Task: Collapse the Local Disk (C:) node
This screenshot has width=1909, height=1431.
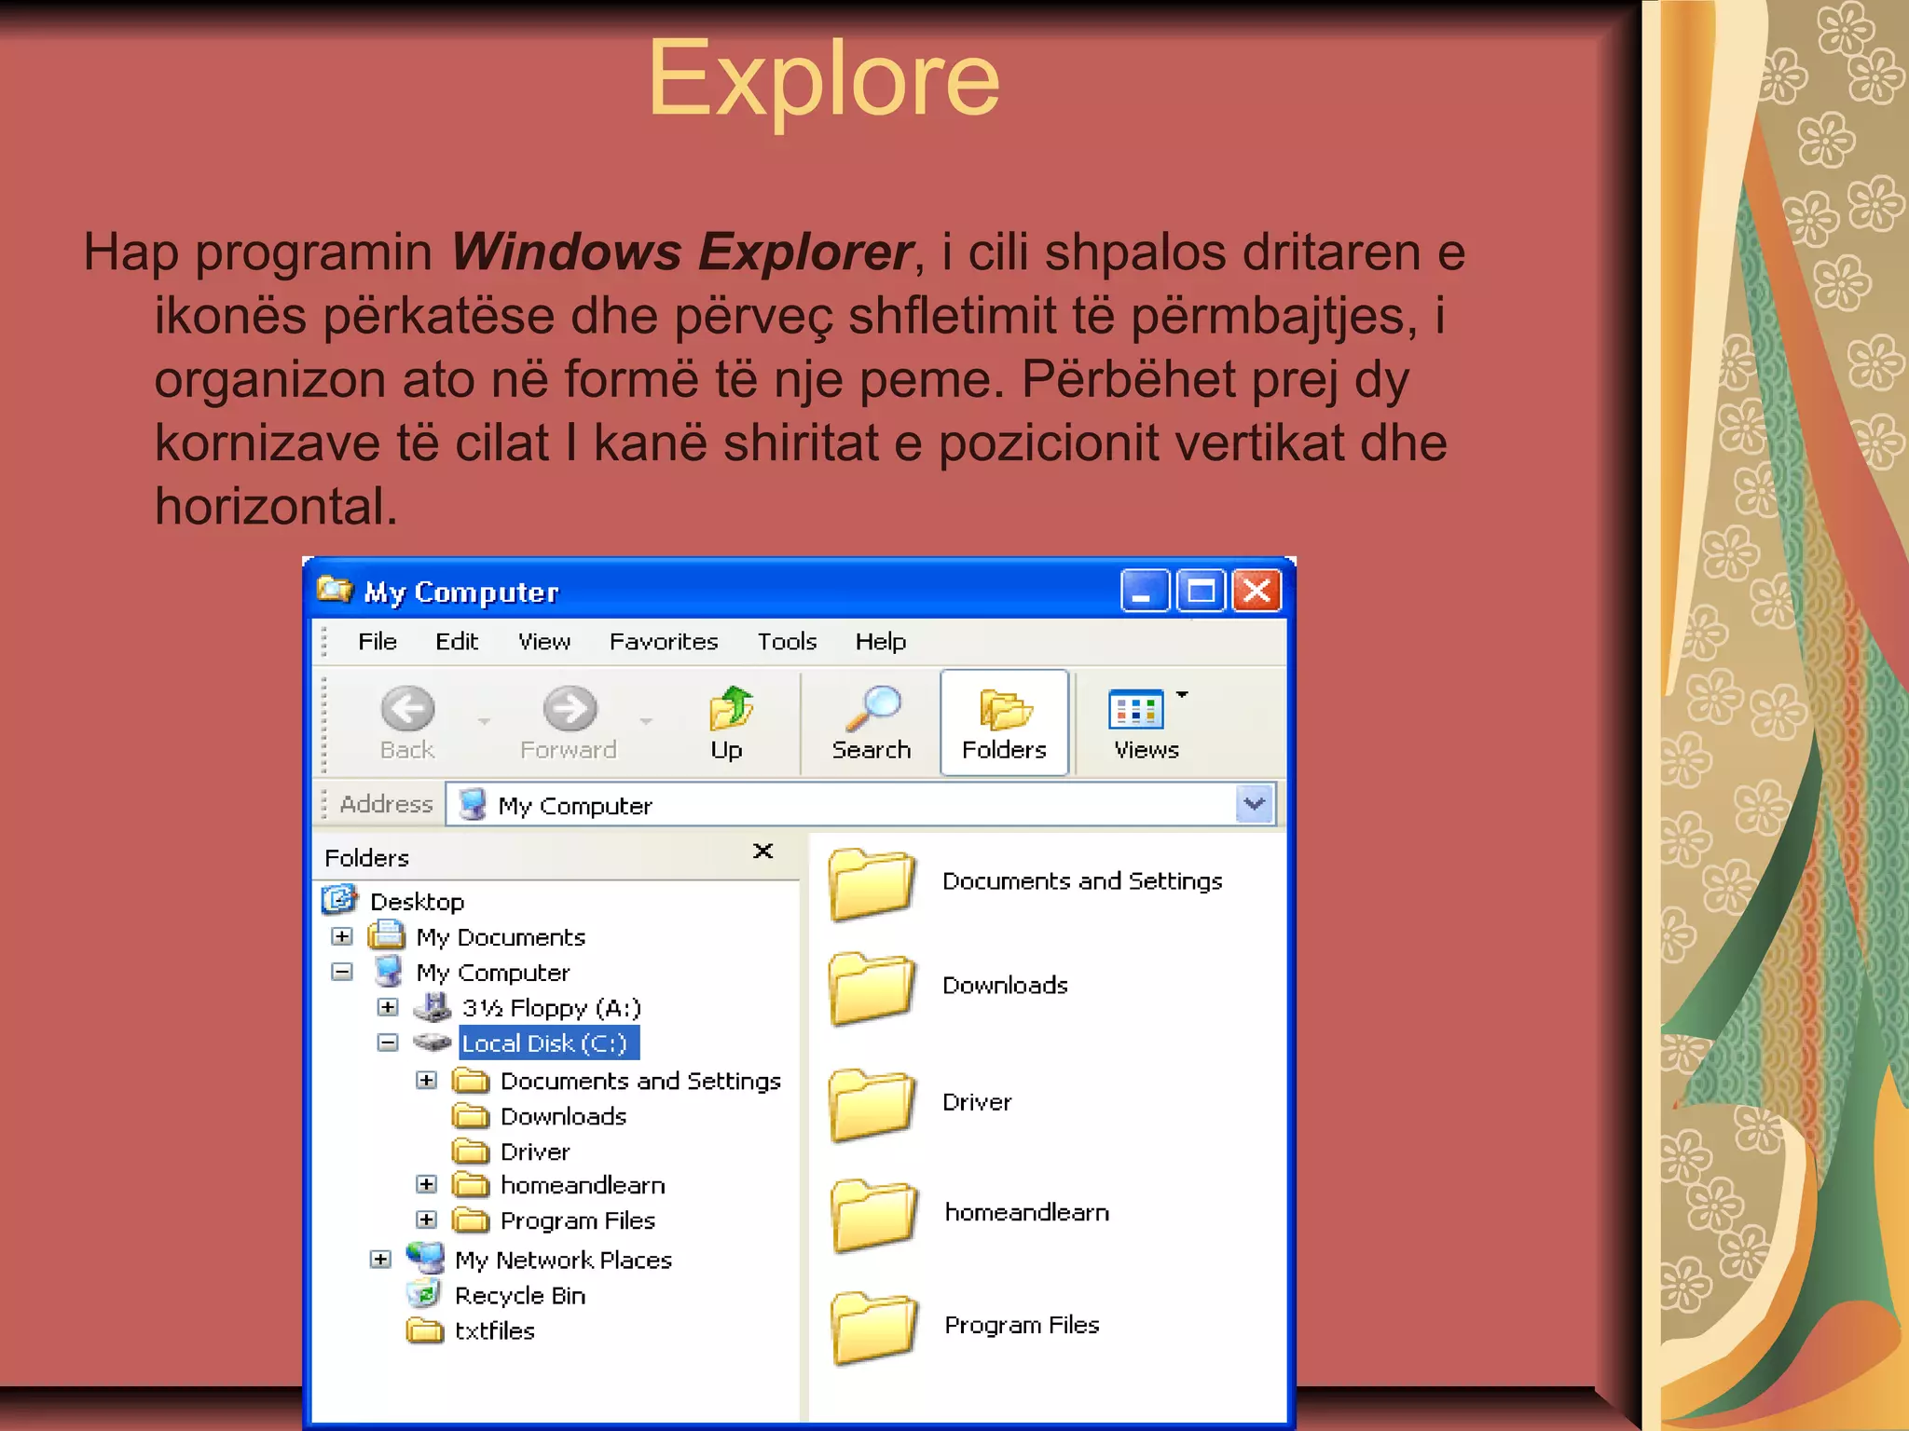Action: [x=388, y=1043]
